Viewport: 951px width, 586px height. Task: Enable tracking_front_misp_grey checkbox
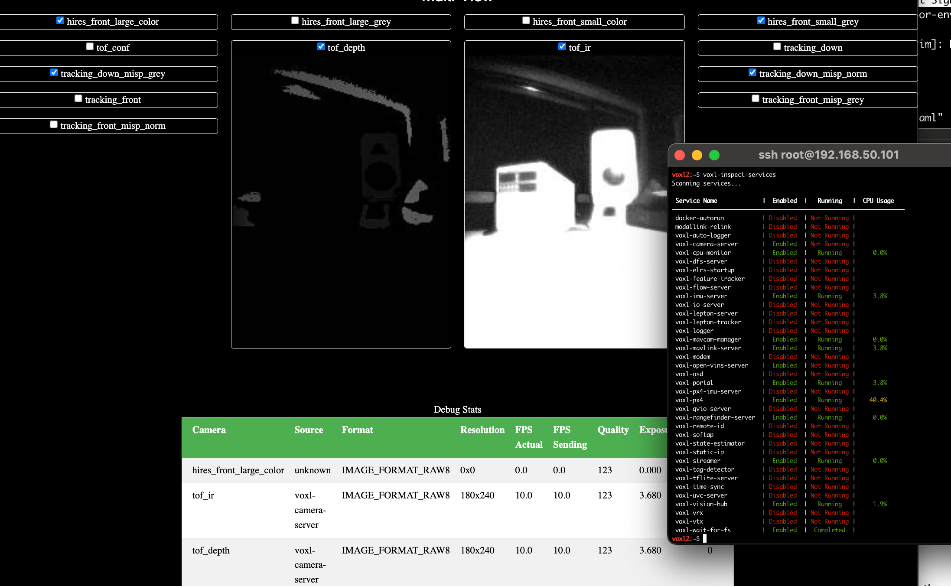pyautogui.click(x=756, y=98)
